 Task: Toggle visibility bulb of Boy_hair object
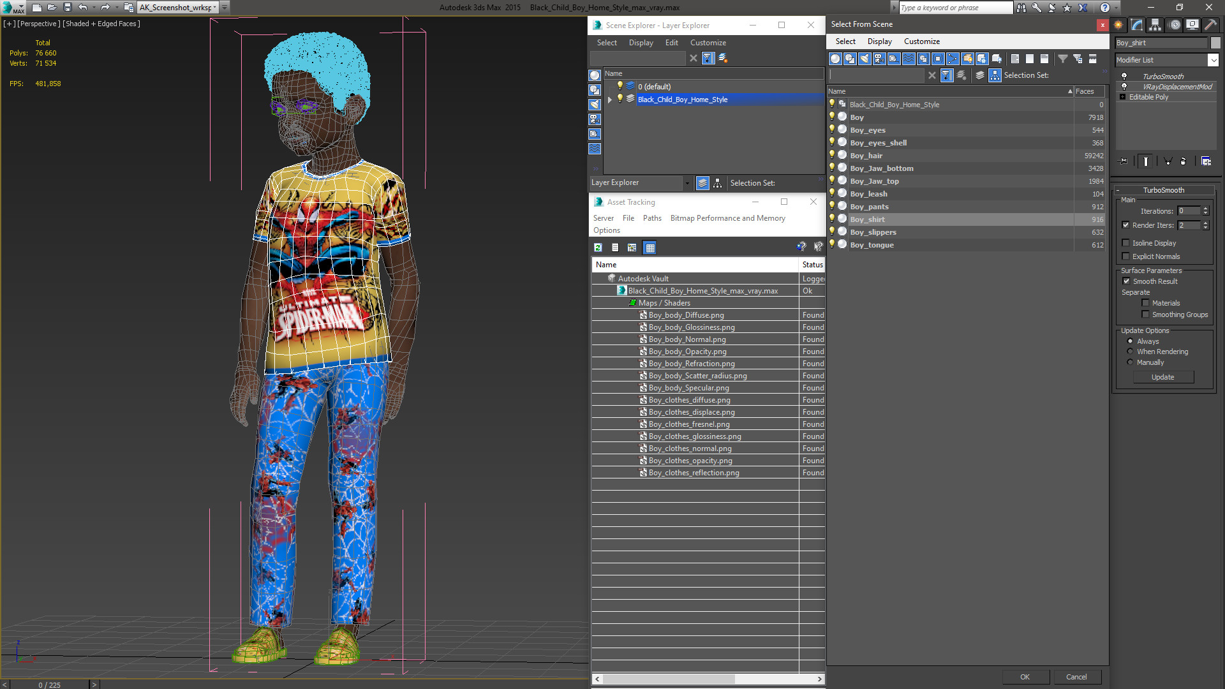(831, 155)
